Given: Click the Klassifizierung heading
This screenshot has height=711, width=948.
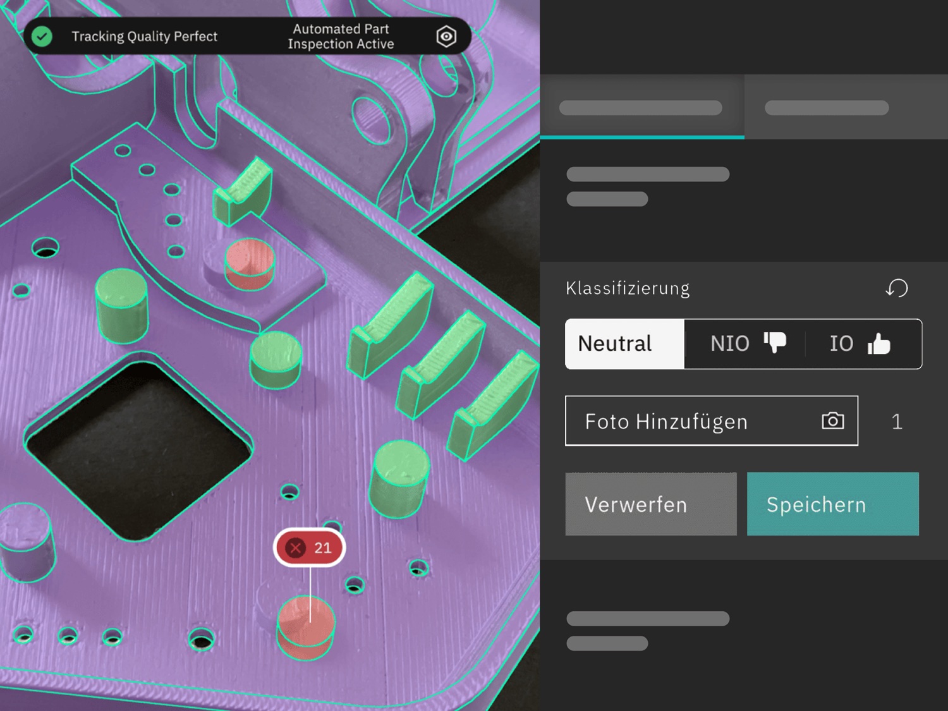Looking at the screenshot, I should tap(628, 288).
